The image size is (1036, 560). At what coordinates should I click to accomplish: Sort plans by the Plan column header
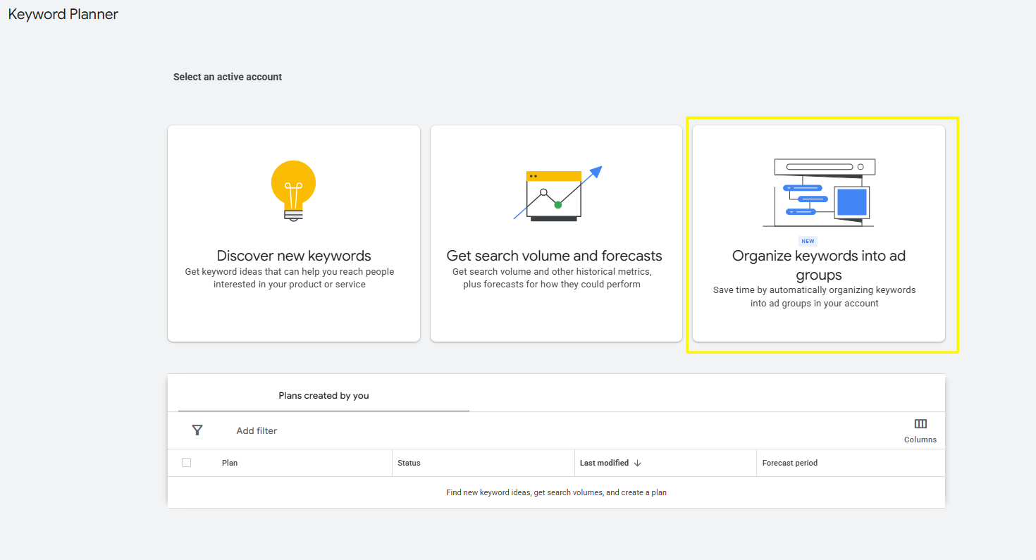coord(229,463)
